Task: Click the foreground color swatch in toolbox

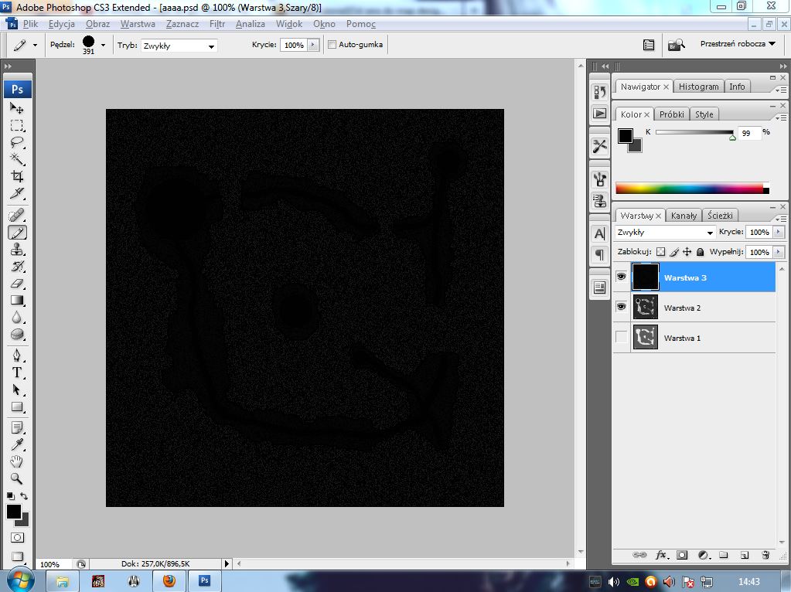Action: coord(13,512)
